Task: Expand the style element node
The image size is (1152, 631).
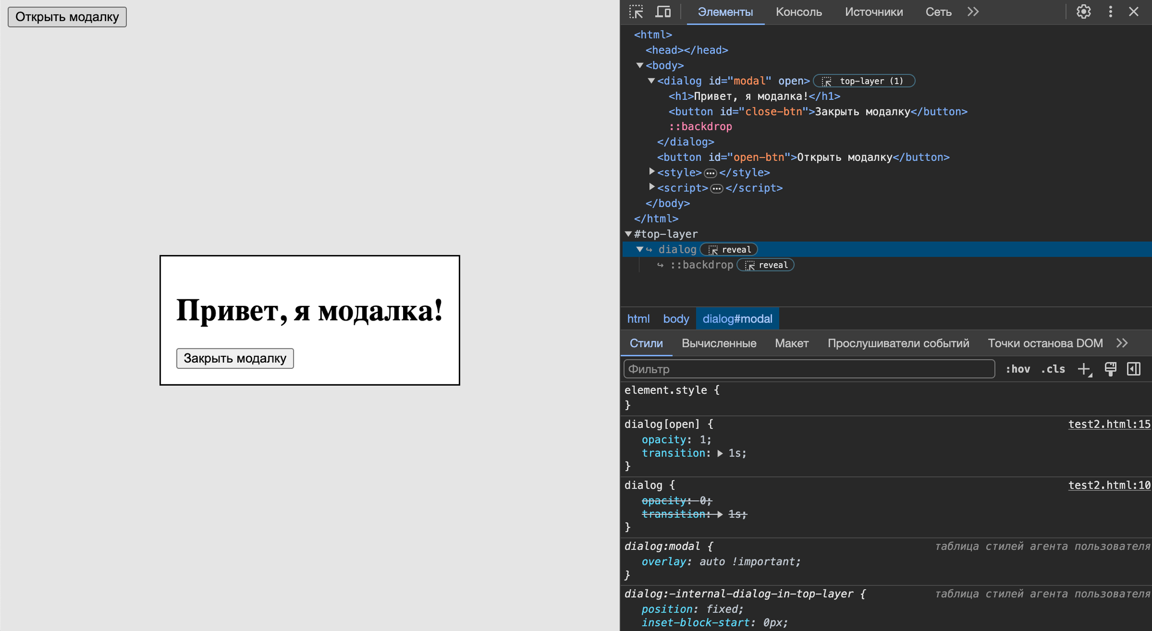Action: pyautogui.click(x=652, y=172)
